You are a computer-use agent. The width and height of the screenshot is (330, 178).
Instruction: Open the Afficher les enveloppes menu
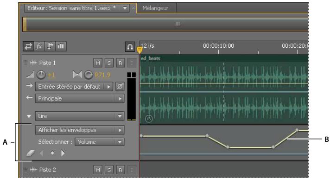point(80,130)
